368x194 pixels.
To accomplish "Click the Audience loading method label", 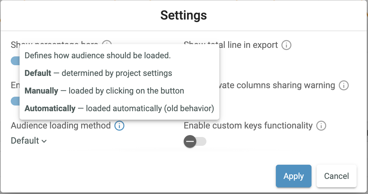I will pos(61,126).
